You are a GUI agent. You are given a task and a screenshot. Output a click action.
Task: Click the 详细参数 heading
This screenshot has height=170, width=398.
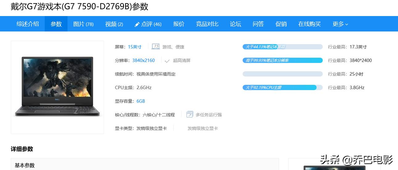tap(22, 149)
